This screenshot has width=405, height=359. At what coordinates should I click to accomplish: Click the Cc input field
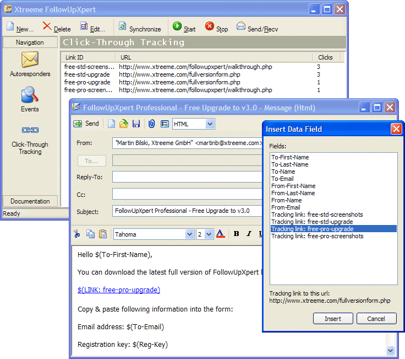coord(187,194)
